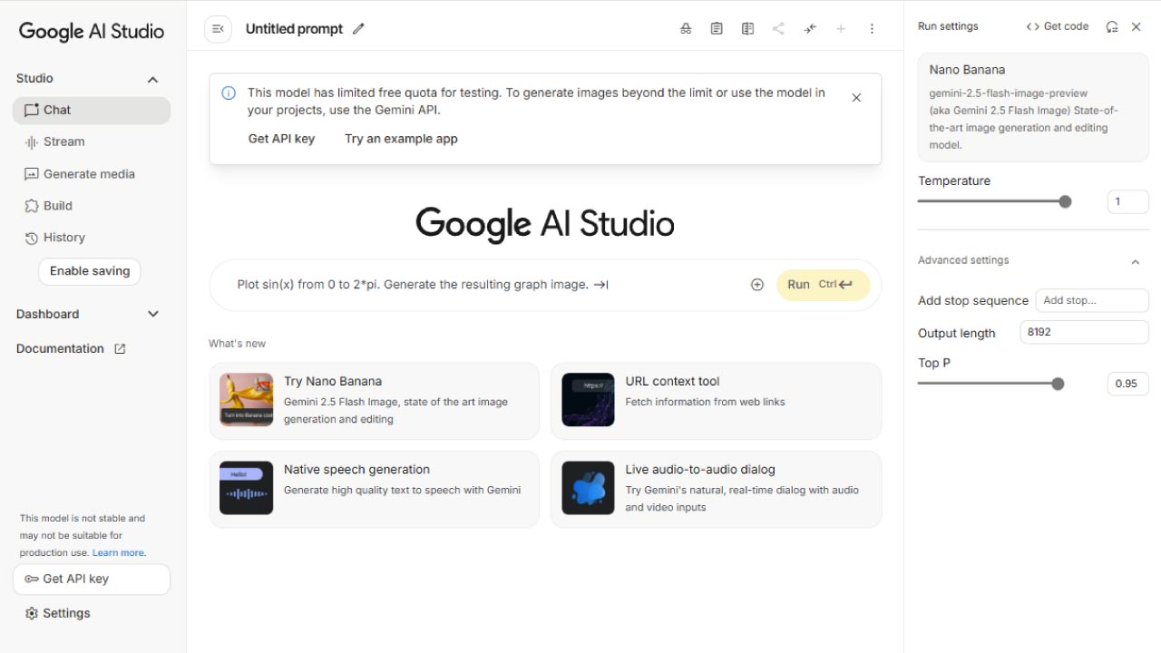Image resolution: width=1161 pixels, height=653 pixels.
Task: Click the Run settings panel title
Action: (948, 26)
